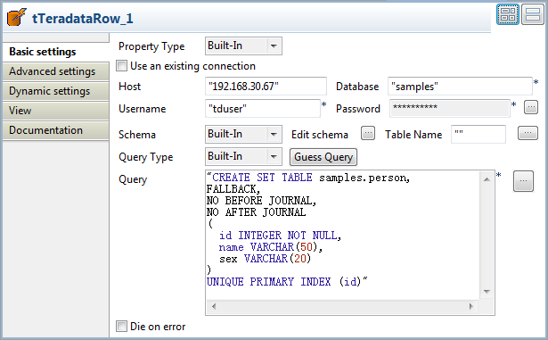The width and height of the screenshot is (548, 340).
Task: Click the Username input field
Action: (263, 109)
